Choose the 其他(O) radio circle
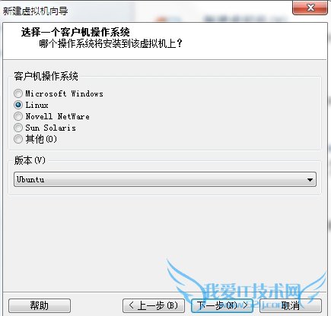This screenshot has height=316, width=331. (18, 139)
